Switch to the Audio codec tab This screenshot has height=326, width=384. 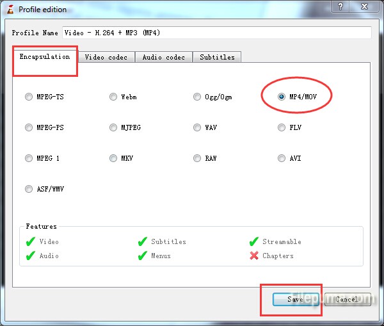pyautogui.click(x=163, y=57)
